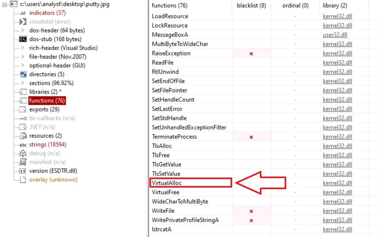Viewport: 380px width, 237px height.
Task: Click the directories grid icon
Action: (x=23, y=74)
